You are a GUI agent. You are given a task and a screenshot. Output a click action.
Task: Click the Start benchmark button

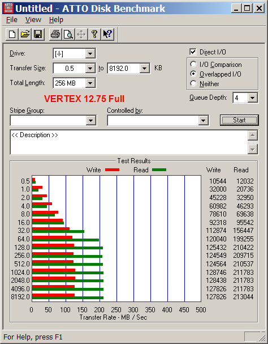tap(239, 120)
